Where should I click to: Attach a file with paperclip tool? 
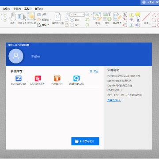coord(137,19)
